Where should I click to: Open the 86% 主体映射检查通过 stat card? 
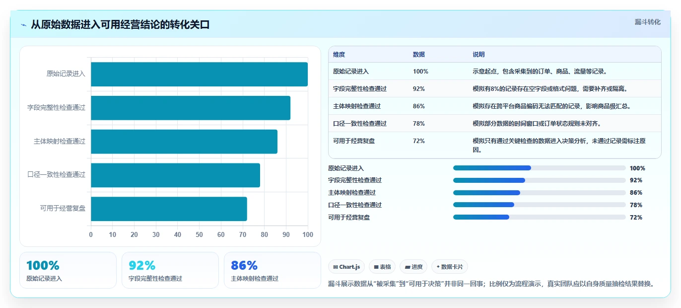pyautogui.click(x=272, y=270)
